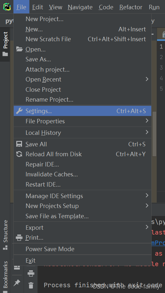
Task: Click the Settings wrench icon
Action: click(x=19, y=111)
